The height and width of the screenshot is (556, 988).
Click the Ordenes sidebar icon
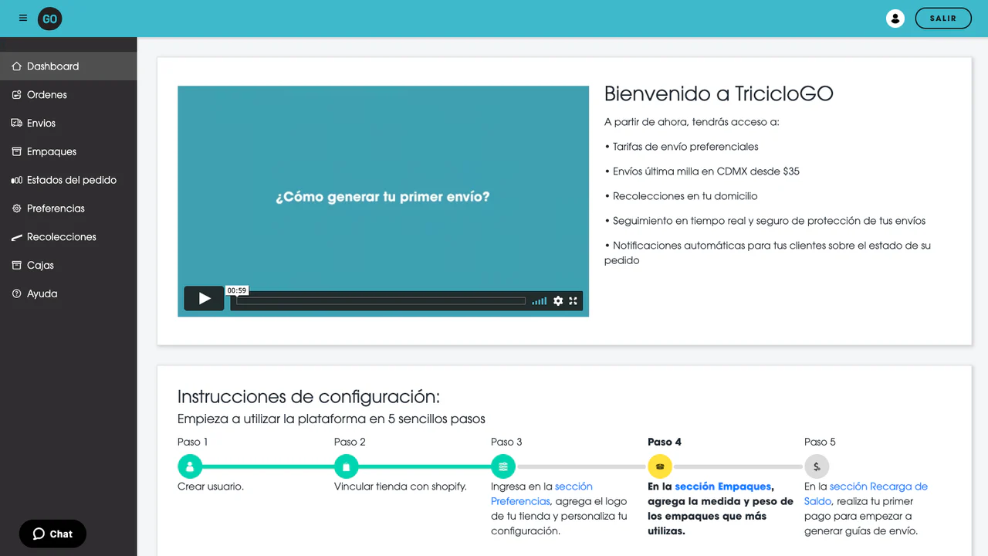(x=17, y=95)
